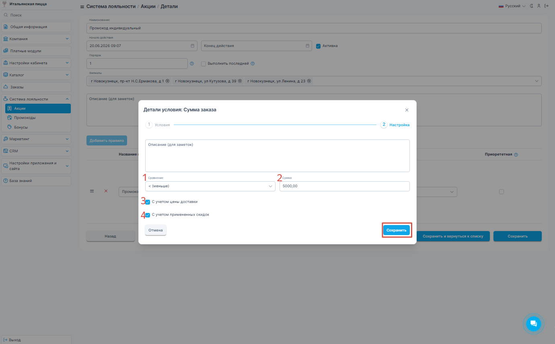Image resolution: width=555 pixels, height=344 pixels.
Task: Open Платные модули in sidebar
Action: point(36,51)
